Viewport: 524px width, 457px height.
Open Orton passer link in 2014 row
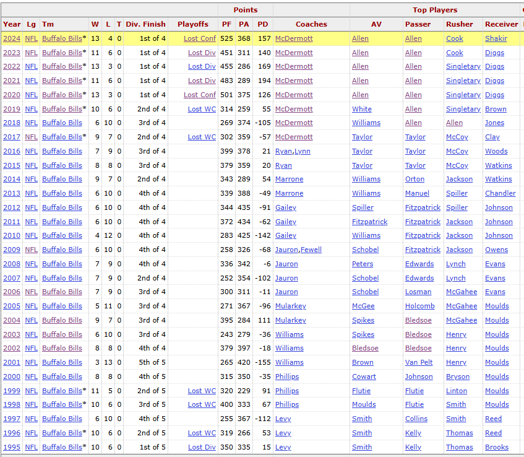414,180
